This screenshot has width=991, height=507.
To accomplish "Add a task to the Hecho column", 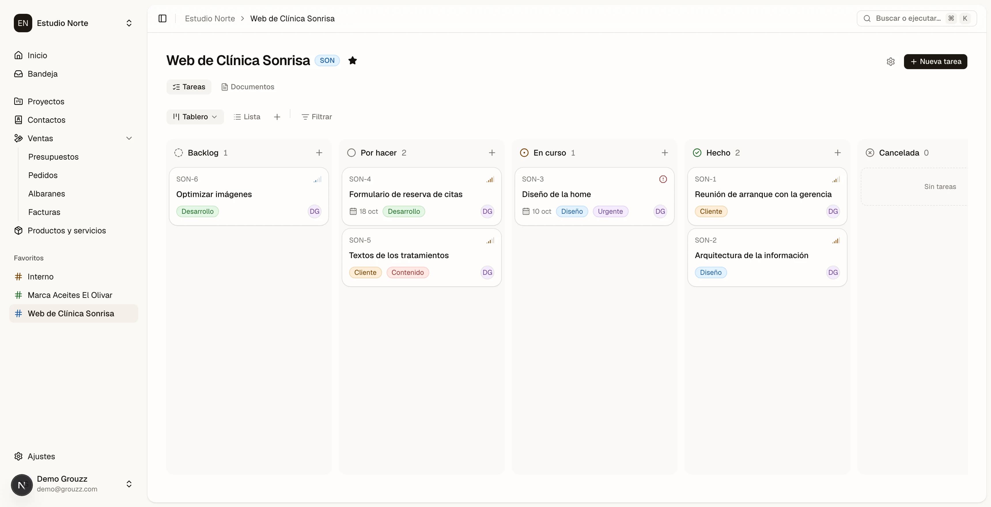I will click(837, 153).
